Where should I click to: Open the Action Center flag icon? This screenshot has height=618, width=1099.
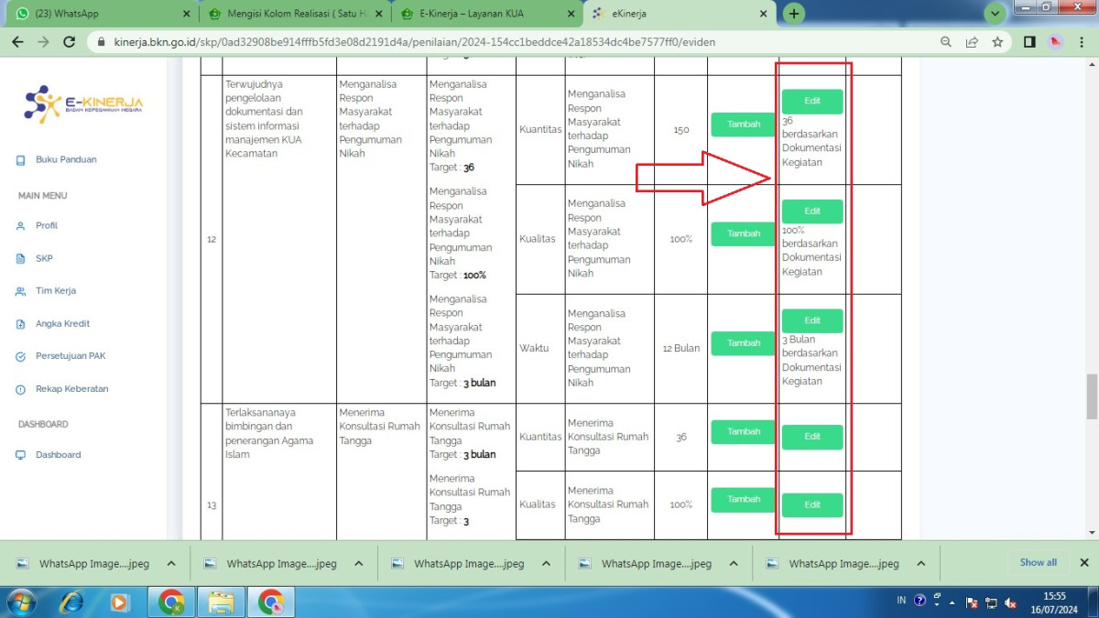(x=973, y=602)
